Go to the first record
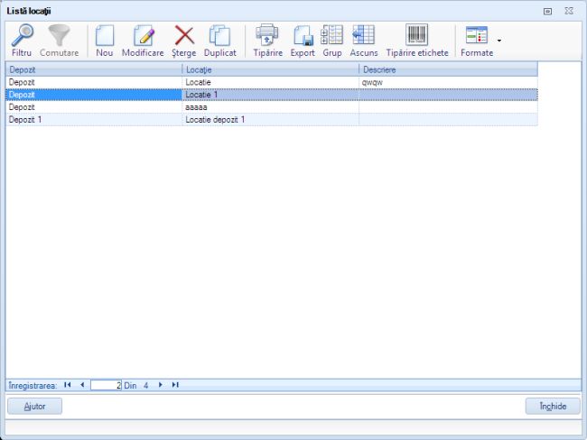This screenshot has width=587, height=440. tap(68, 384)
